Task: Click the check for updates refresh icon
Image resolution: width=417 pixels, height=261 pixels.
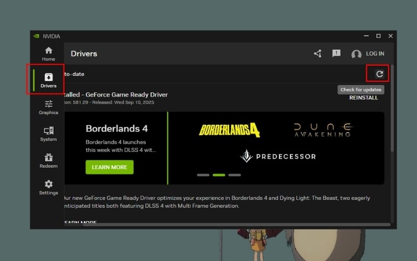Action: (379, 74)
